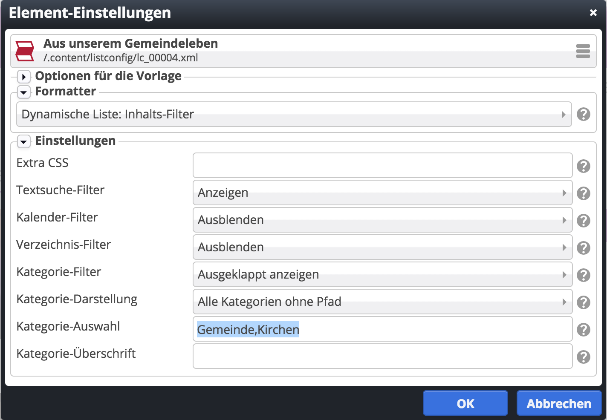Expand the Optionen für die Vorlage section
Screen dimensions: 607x420
point(23,77)
